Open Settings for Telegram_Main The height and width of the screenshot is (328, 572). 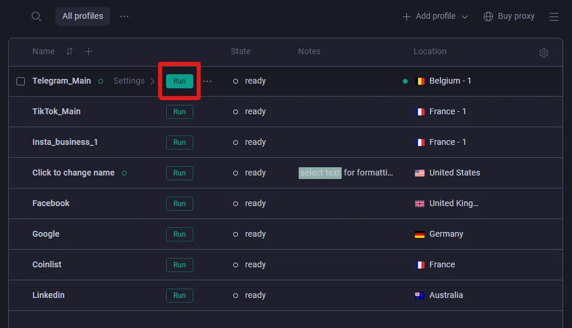coord(134,81)
